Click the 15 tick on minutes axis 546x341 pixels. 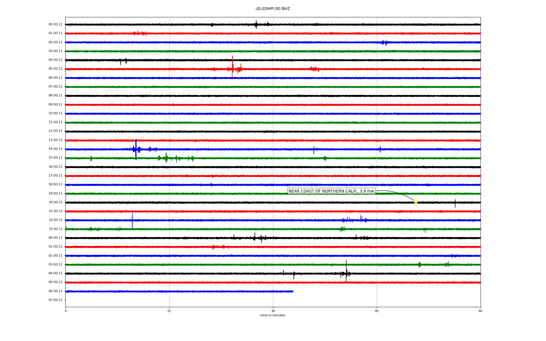(x=169, y=311)
